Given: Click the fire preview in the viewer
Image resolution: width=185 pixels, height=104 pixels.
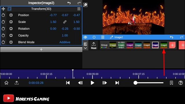Looking at the screenshot, I should (134, 17).
